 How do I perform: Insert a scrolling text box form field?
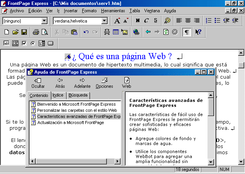(15, 43)
